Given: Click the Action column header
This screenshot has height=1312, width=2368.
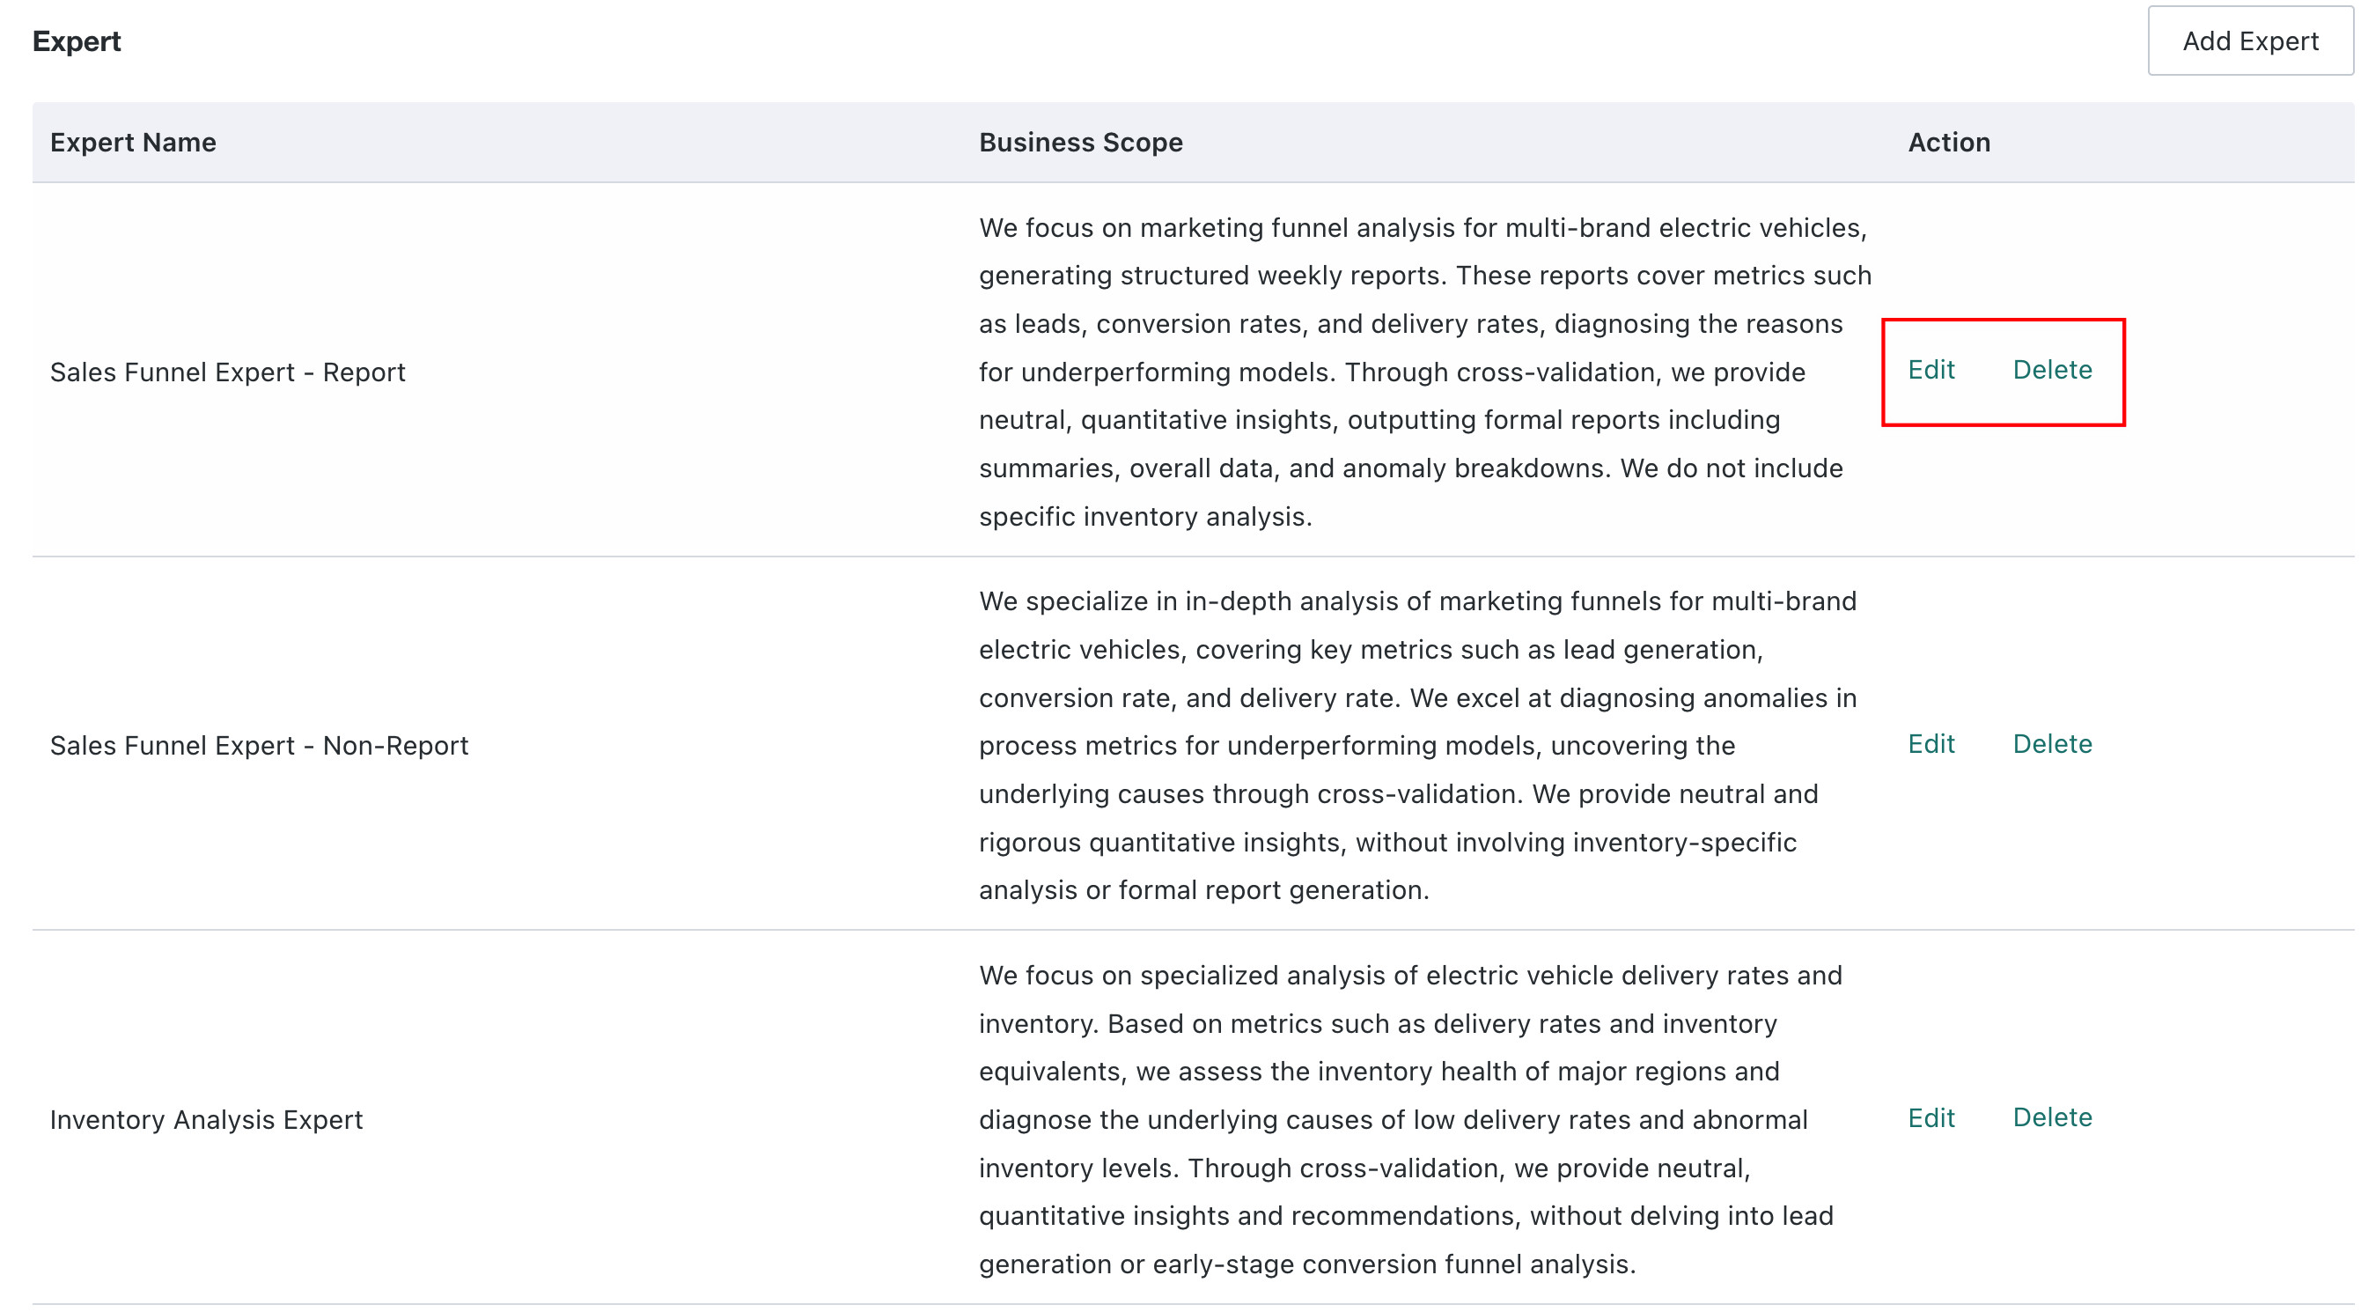Looking at the screenshot, I should [1949, 143].
